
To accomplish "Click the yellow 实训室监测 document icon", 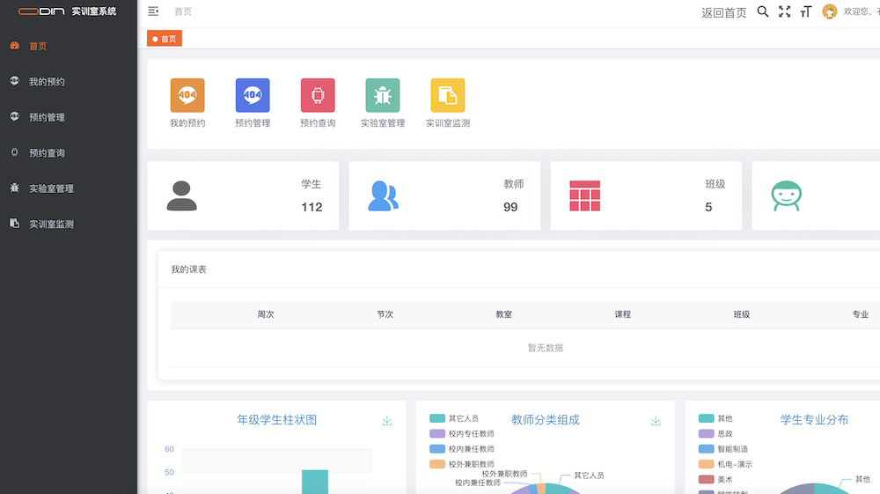I will (x=448, y=95).
